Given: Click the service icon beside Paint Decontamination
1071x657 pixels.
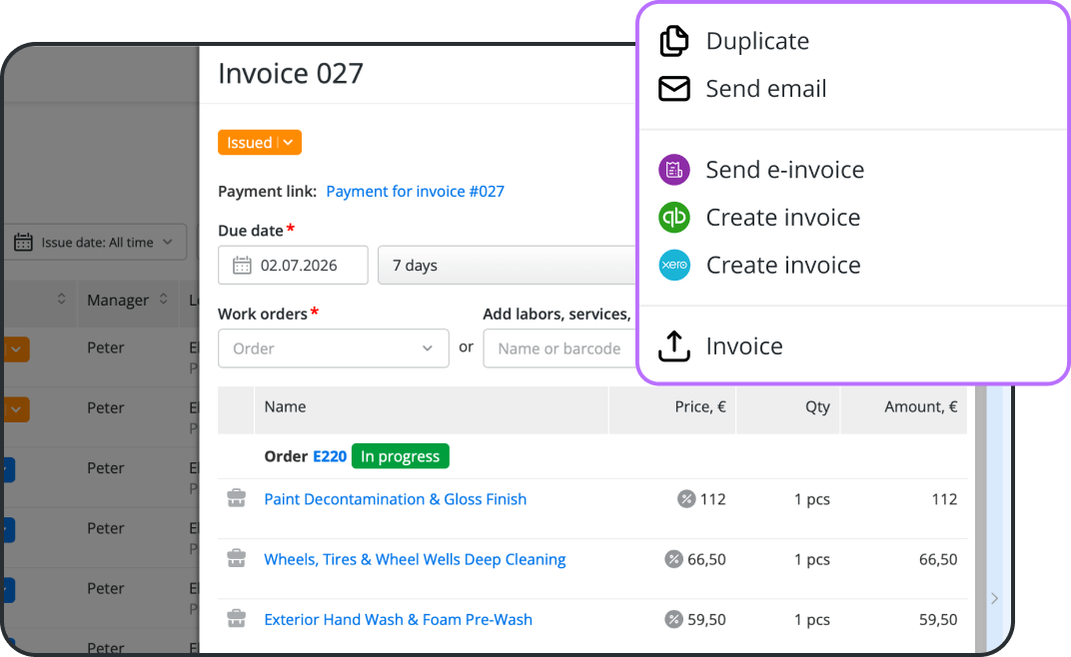Looking at the screenshot, I should click(x=237, y=498).
